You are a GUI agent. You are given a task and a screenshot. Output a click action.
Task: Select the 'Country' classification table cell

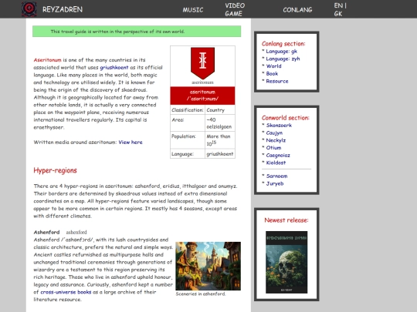coord(220,110)
